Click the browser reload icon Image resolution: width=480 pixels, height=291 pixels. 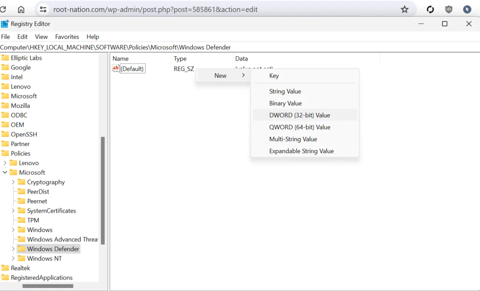(x=3, y=10)
